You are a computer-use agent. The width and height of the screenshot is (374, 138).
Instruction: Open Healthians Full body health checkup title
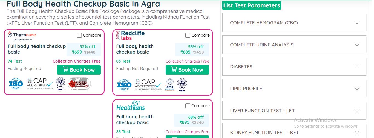coord(135,120)
